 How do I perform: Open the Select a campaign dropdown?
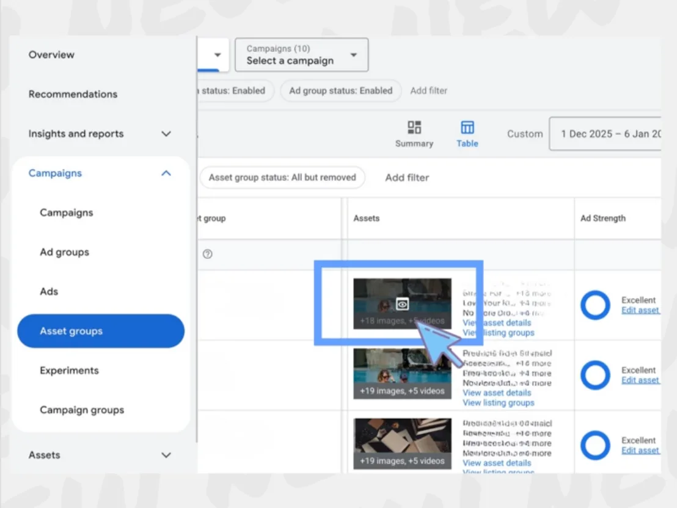[301, 55]
